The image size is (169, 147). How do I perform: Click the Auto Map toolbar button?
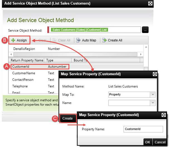pyautogui.click(x=86, y=40)
